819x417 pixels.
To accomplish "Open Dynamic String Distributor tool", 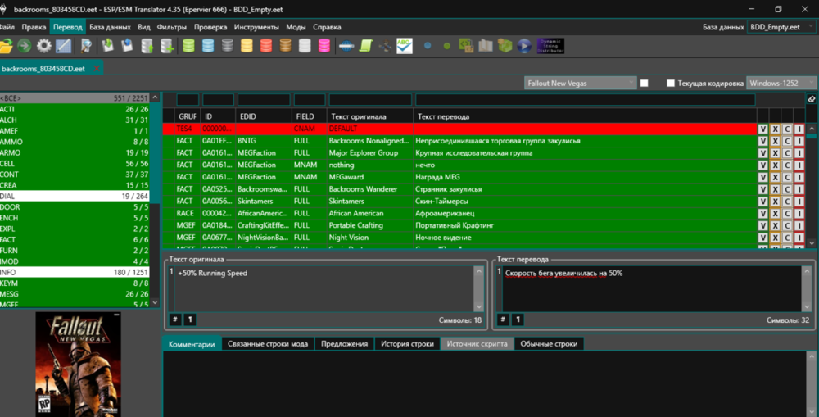I will click(550, 46).
